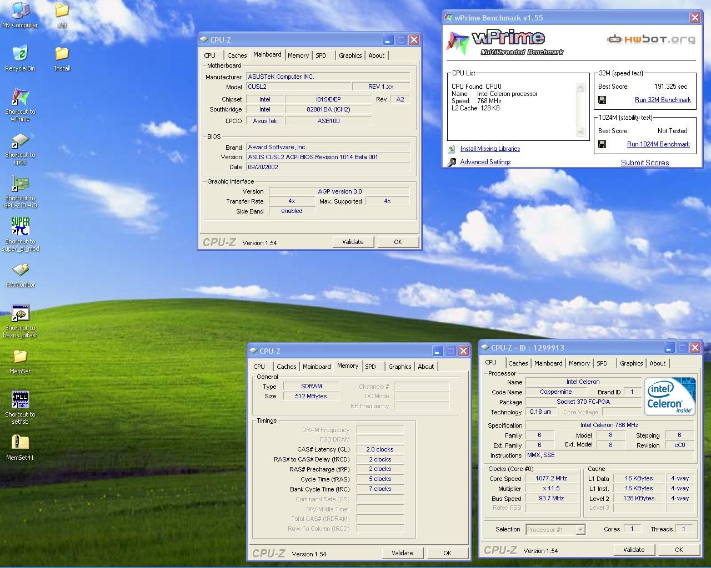711x568 pixels.
Task: Open Caches tab in CPU-Z ID 1299913 window
Action: 518,363
